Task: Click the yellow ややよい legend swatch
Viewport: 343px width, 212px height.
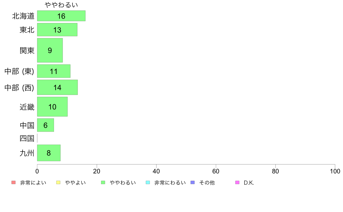Action: [x=58, y=183]
